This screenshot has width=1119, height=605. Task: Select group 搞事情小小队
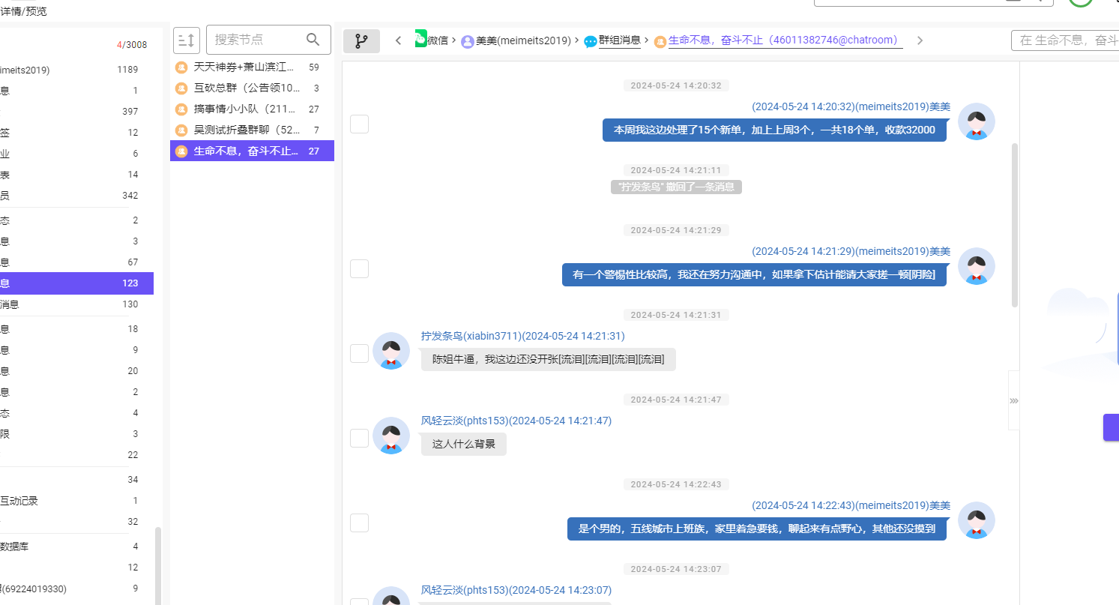pyautogui.click(x=252, y=109)
